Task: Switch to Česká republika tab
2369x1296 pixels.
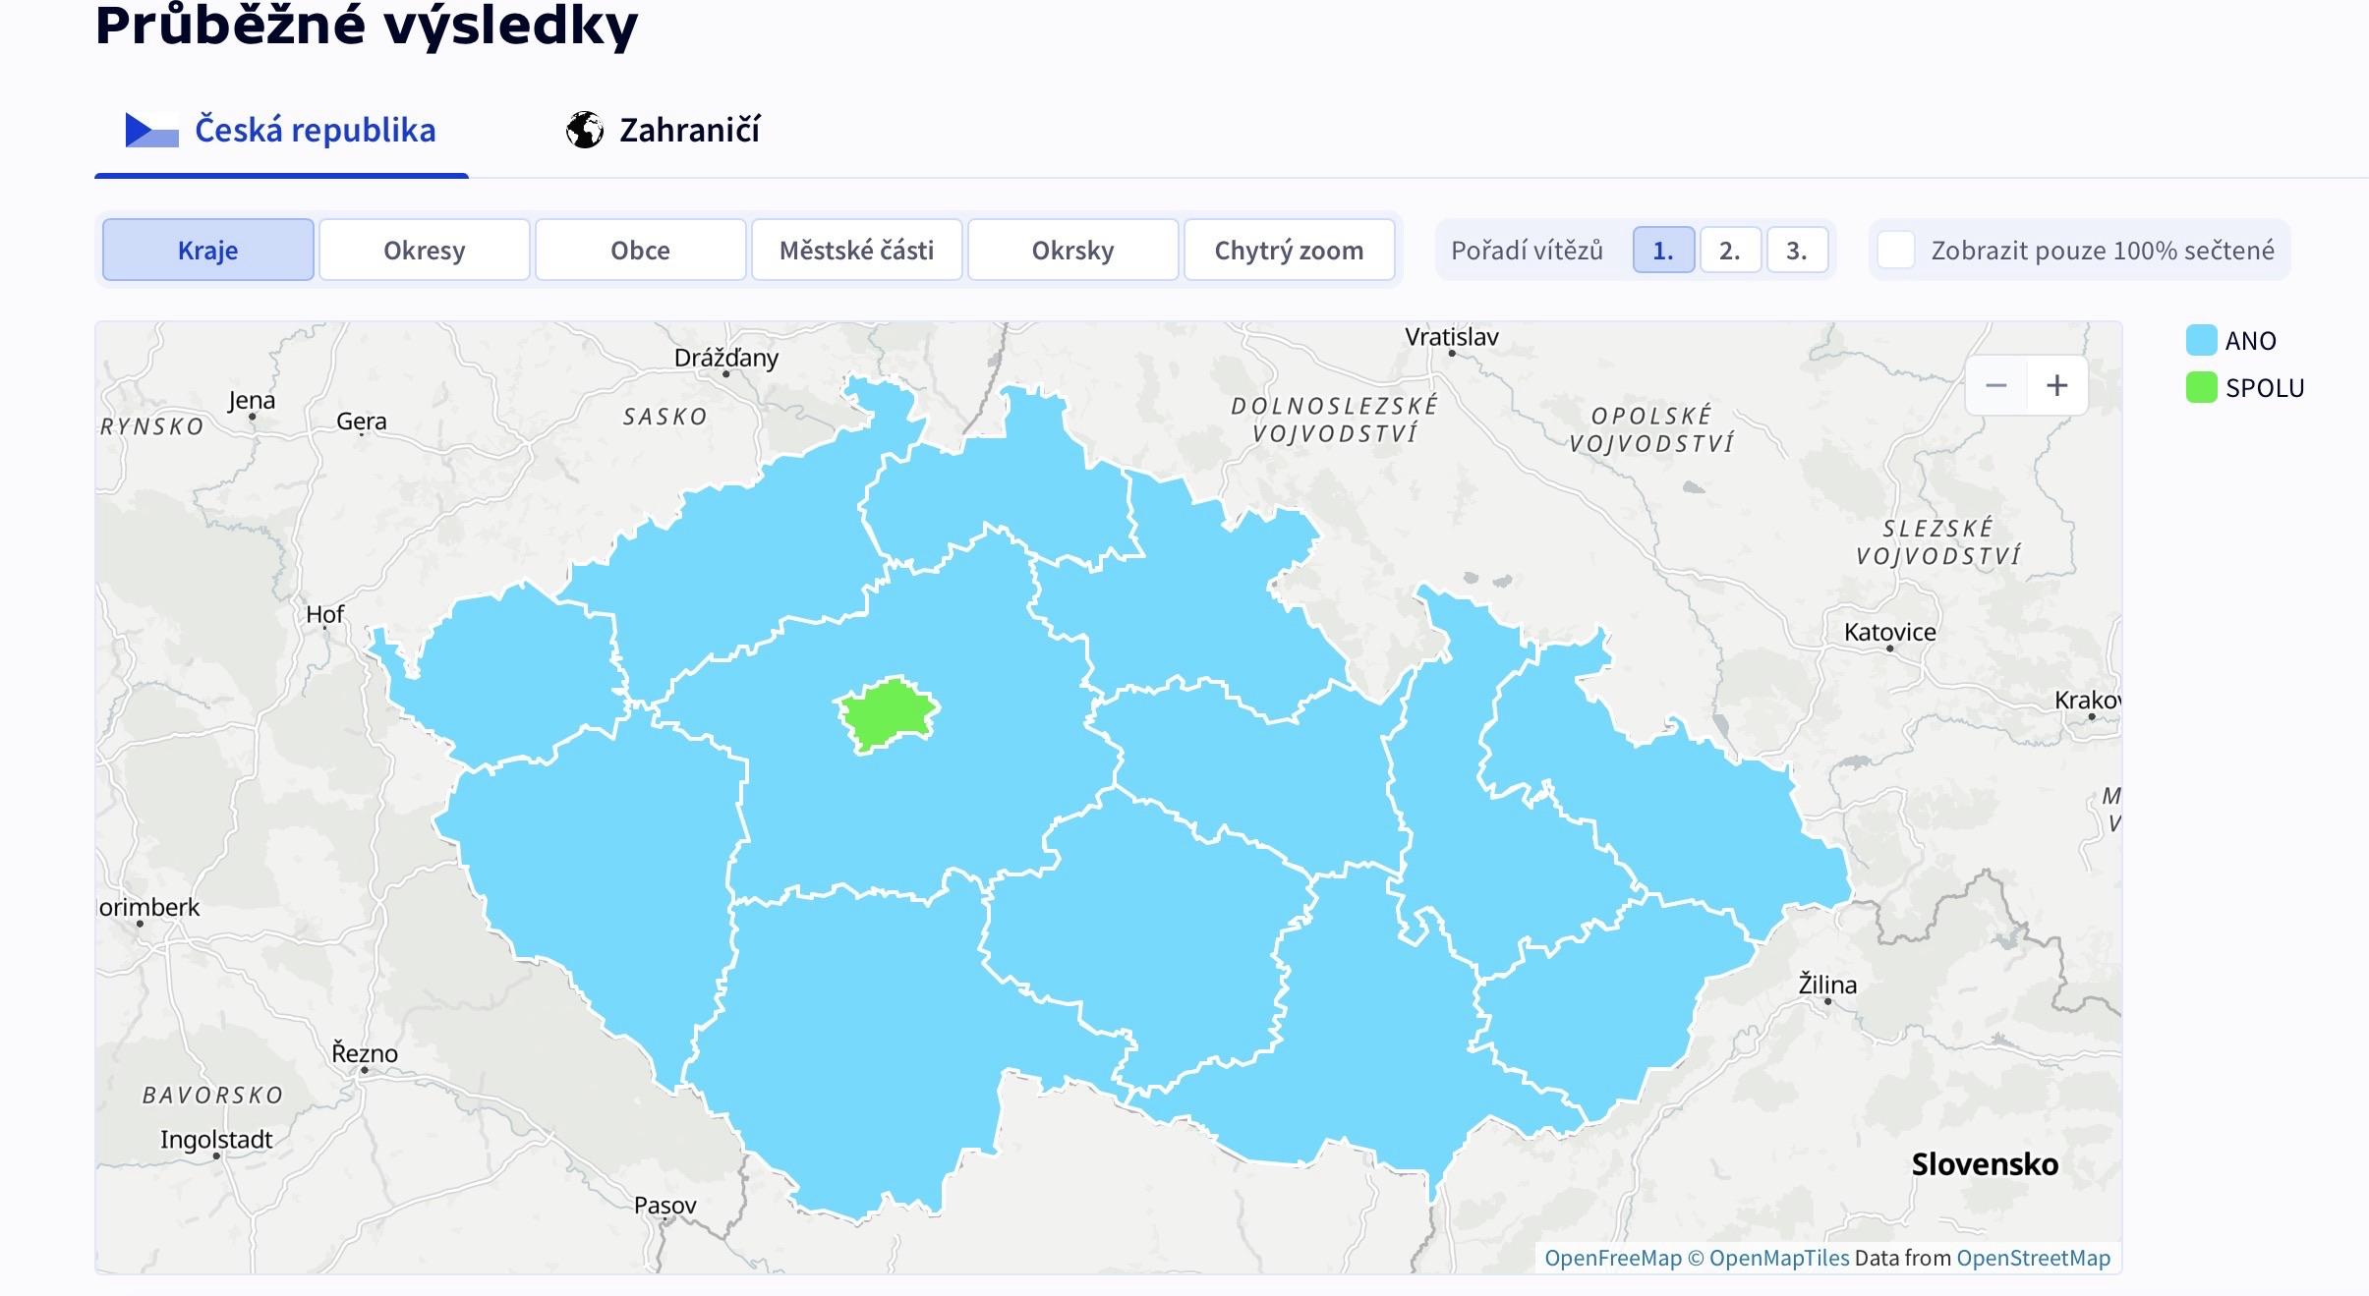Action: click(315, 130)
